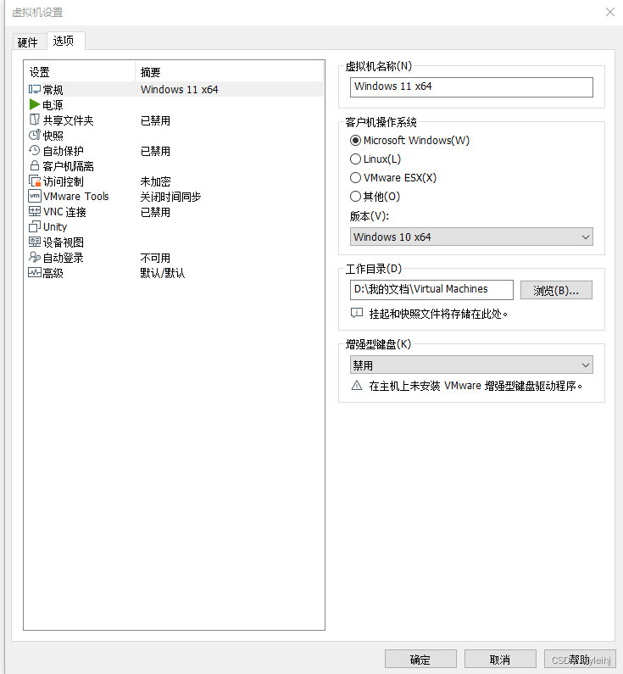Screen dimensions: 623x674
Task: Click the 取消 cancel button
Action: tap(500, 659)
